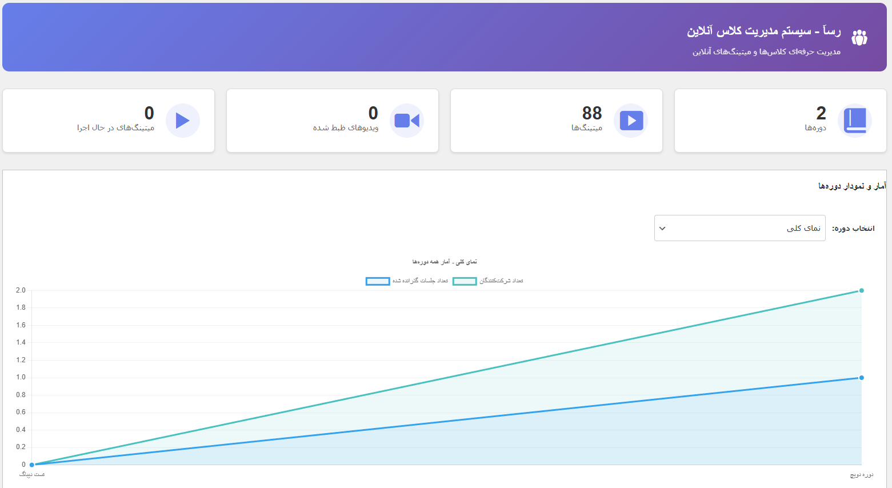The width and height of the screenshot is (892, 488).
Task: Click the y-axis value 0.2
Action: (x=21, y=447)
